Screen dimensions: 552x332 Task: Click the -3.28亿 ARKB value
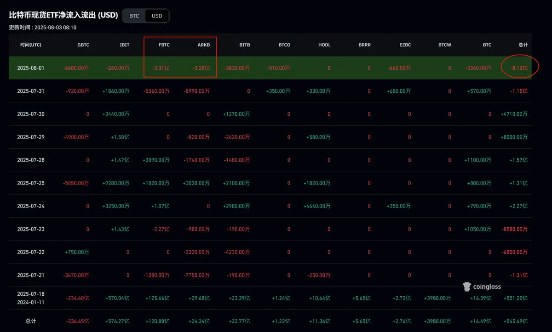click(x=201, y=68)
